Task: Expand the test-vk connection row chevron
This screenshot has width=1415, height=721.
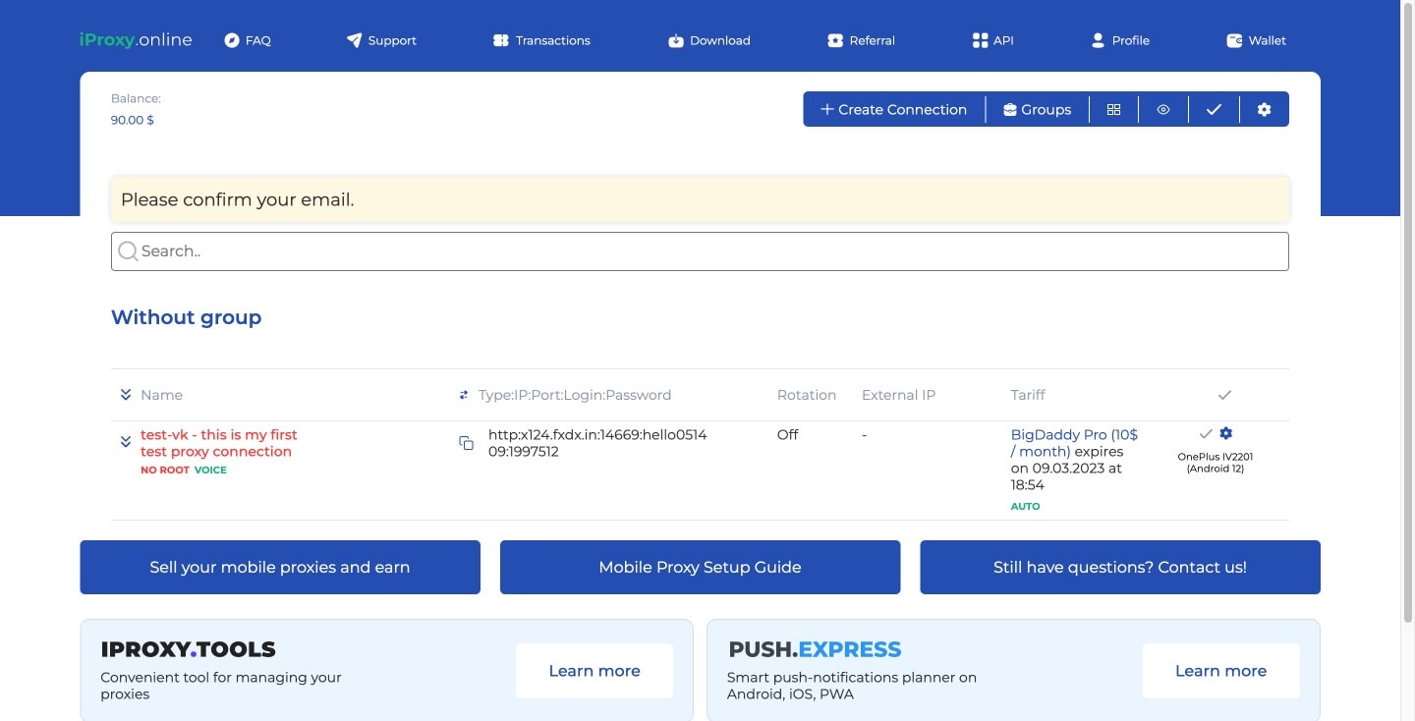Action: tap(126, 442)
